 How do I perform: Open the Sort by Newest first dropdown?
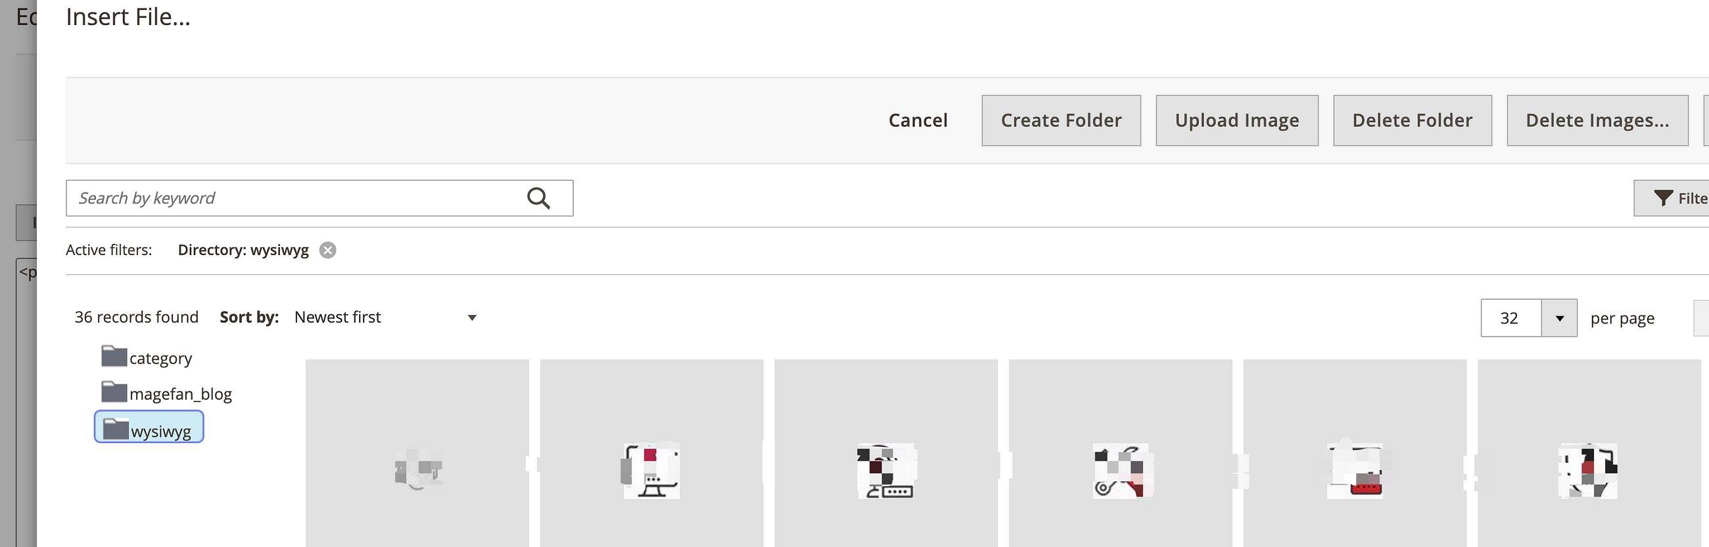(x=385, y=318)
